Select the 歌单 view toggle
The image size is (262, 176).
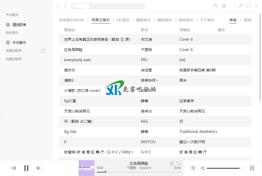[248, 20]
